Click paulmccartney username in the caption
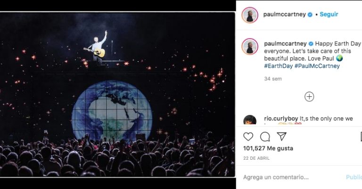Image resolution: width=362 pixels, height=189 pixels. (285, 43)
